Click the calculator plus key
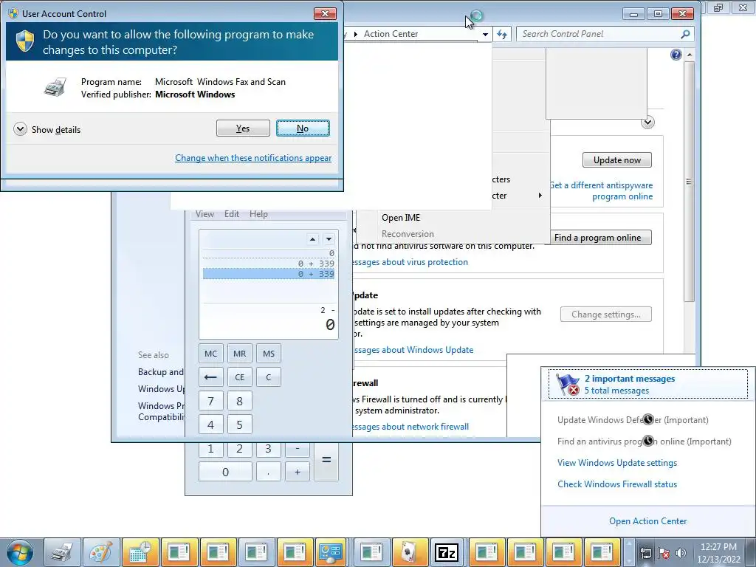The height and width of the screenshot is (567, 756). 298,472
